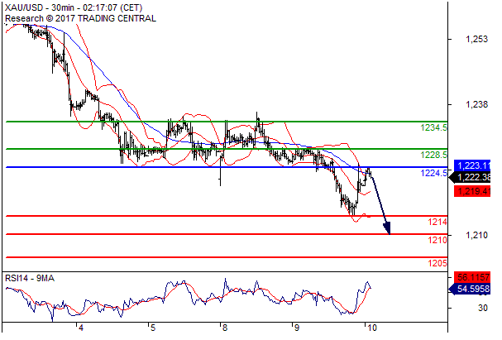Click the 1224.5 blue pivot label
Image resolution: width=502 pixels, height=340 pixels.
coord(433,173)
